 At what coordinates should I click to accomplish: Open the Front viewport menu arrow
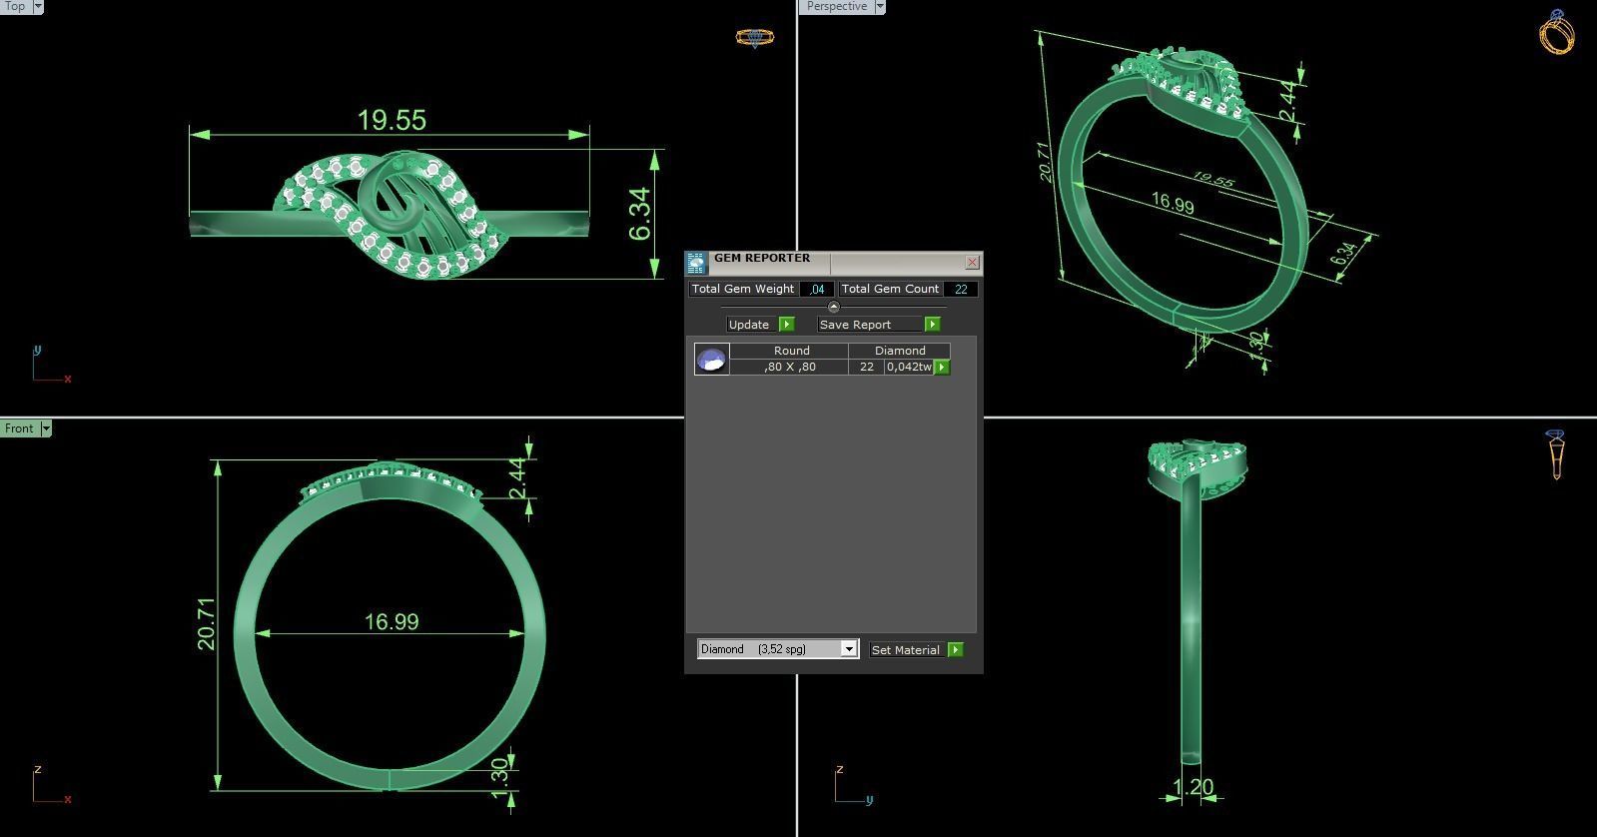[45, 428]
